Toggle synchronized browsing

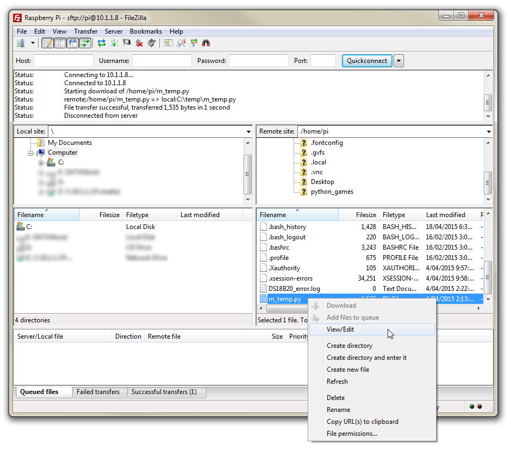[193, 43]
